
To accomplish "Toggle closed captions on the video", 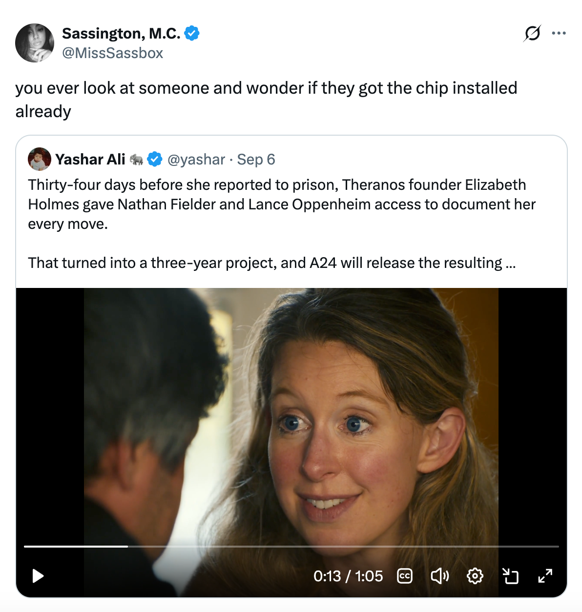I will (405, 576).
